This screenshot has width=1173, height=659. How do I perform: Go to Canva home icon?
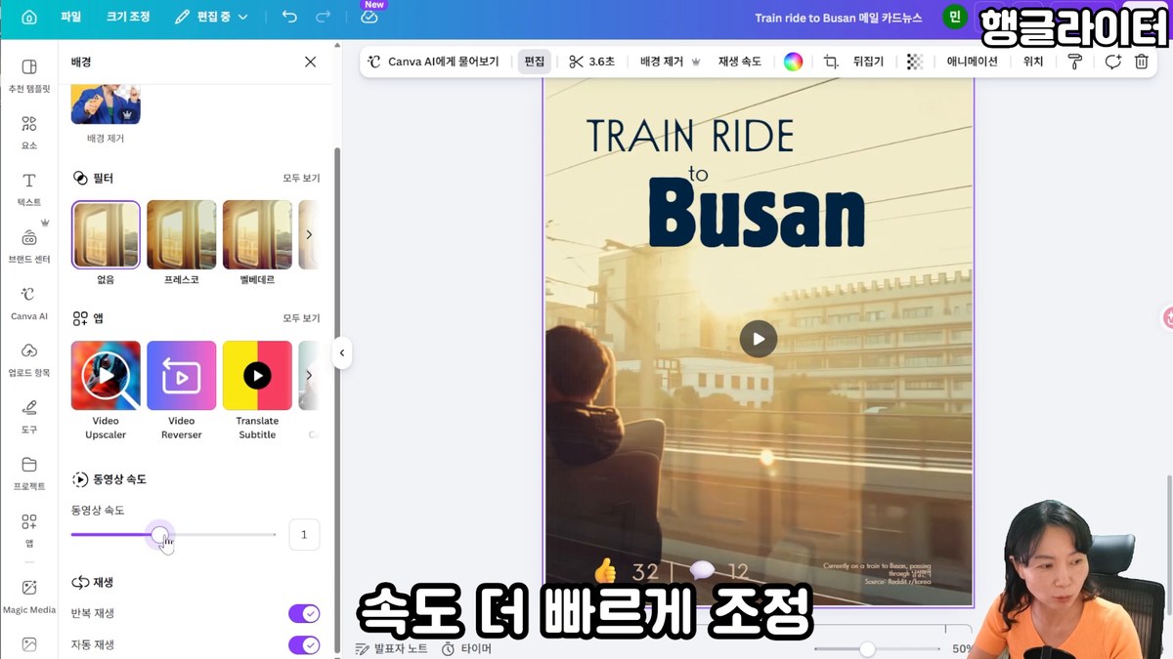[x=29, y=18]
